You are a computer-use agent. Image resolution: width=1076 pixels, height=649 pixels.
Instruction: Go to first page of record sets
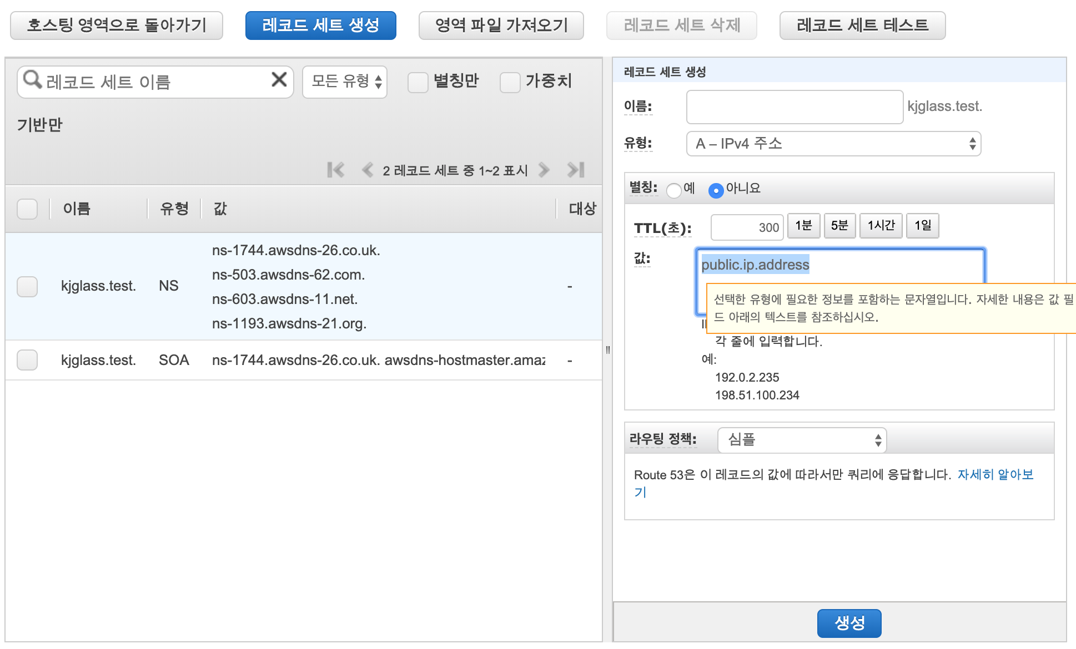tap(335, 170)
